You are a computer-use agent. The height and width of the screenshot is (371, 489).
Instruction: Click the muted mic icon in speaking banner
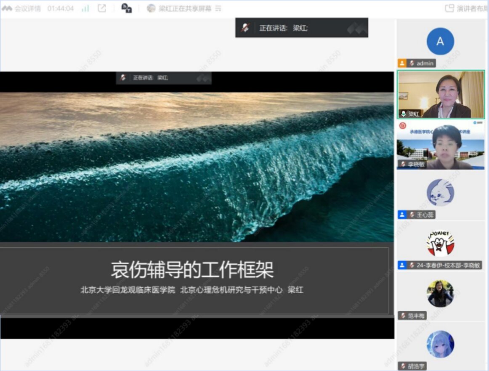[245, 28]
